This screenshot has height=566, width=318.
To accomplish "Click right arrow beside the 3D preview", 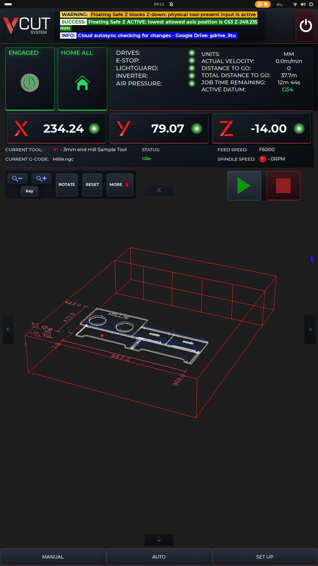I will (310, 329).
